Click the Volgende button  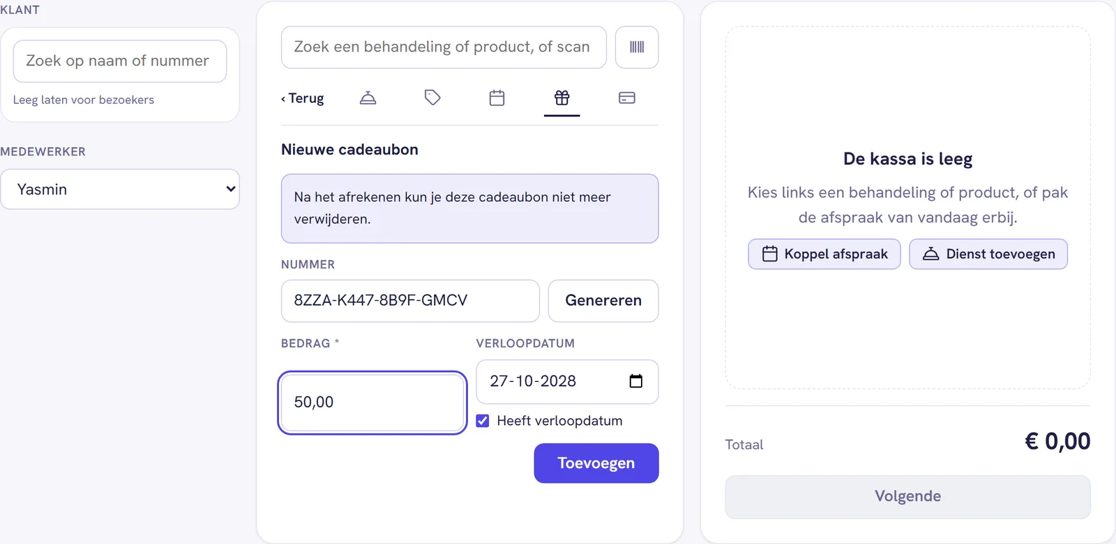[907, 497]
